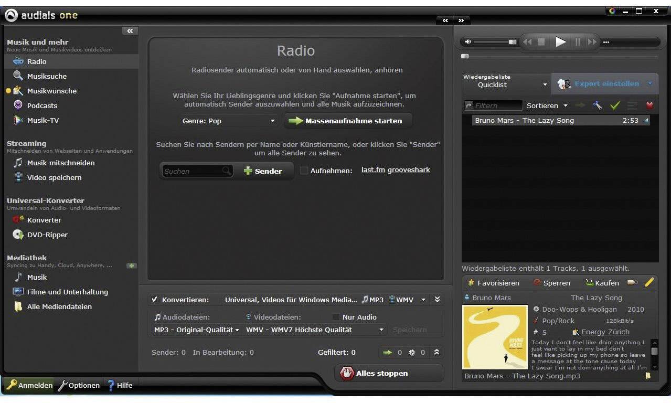671x403 pixels.
Task: Skip to the previous track
Action: coord(527,42)
